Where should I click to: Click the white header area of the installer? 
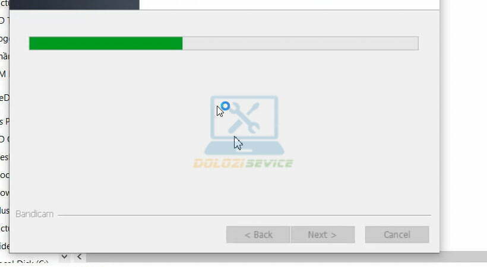coord(289,4)
